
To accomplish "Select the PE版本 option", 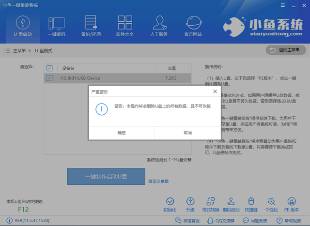I will point(292,203).
